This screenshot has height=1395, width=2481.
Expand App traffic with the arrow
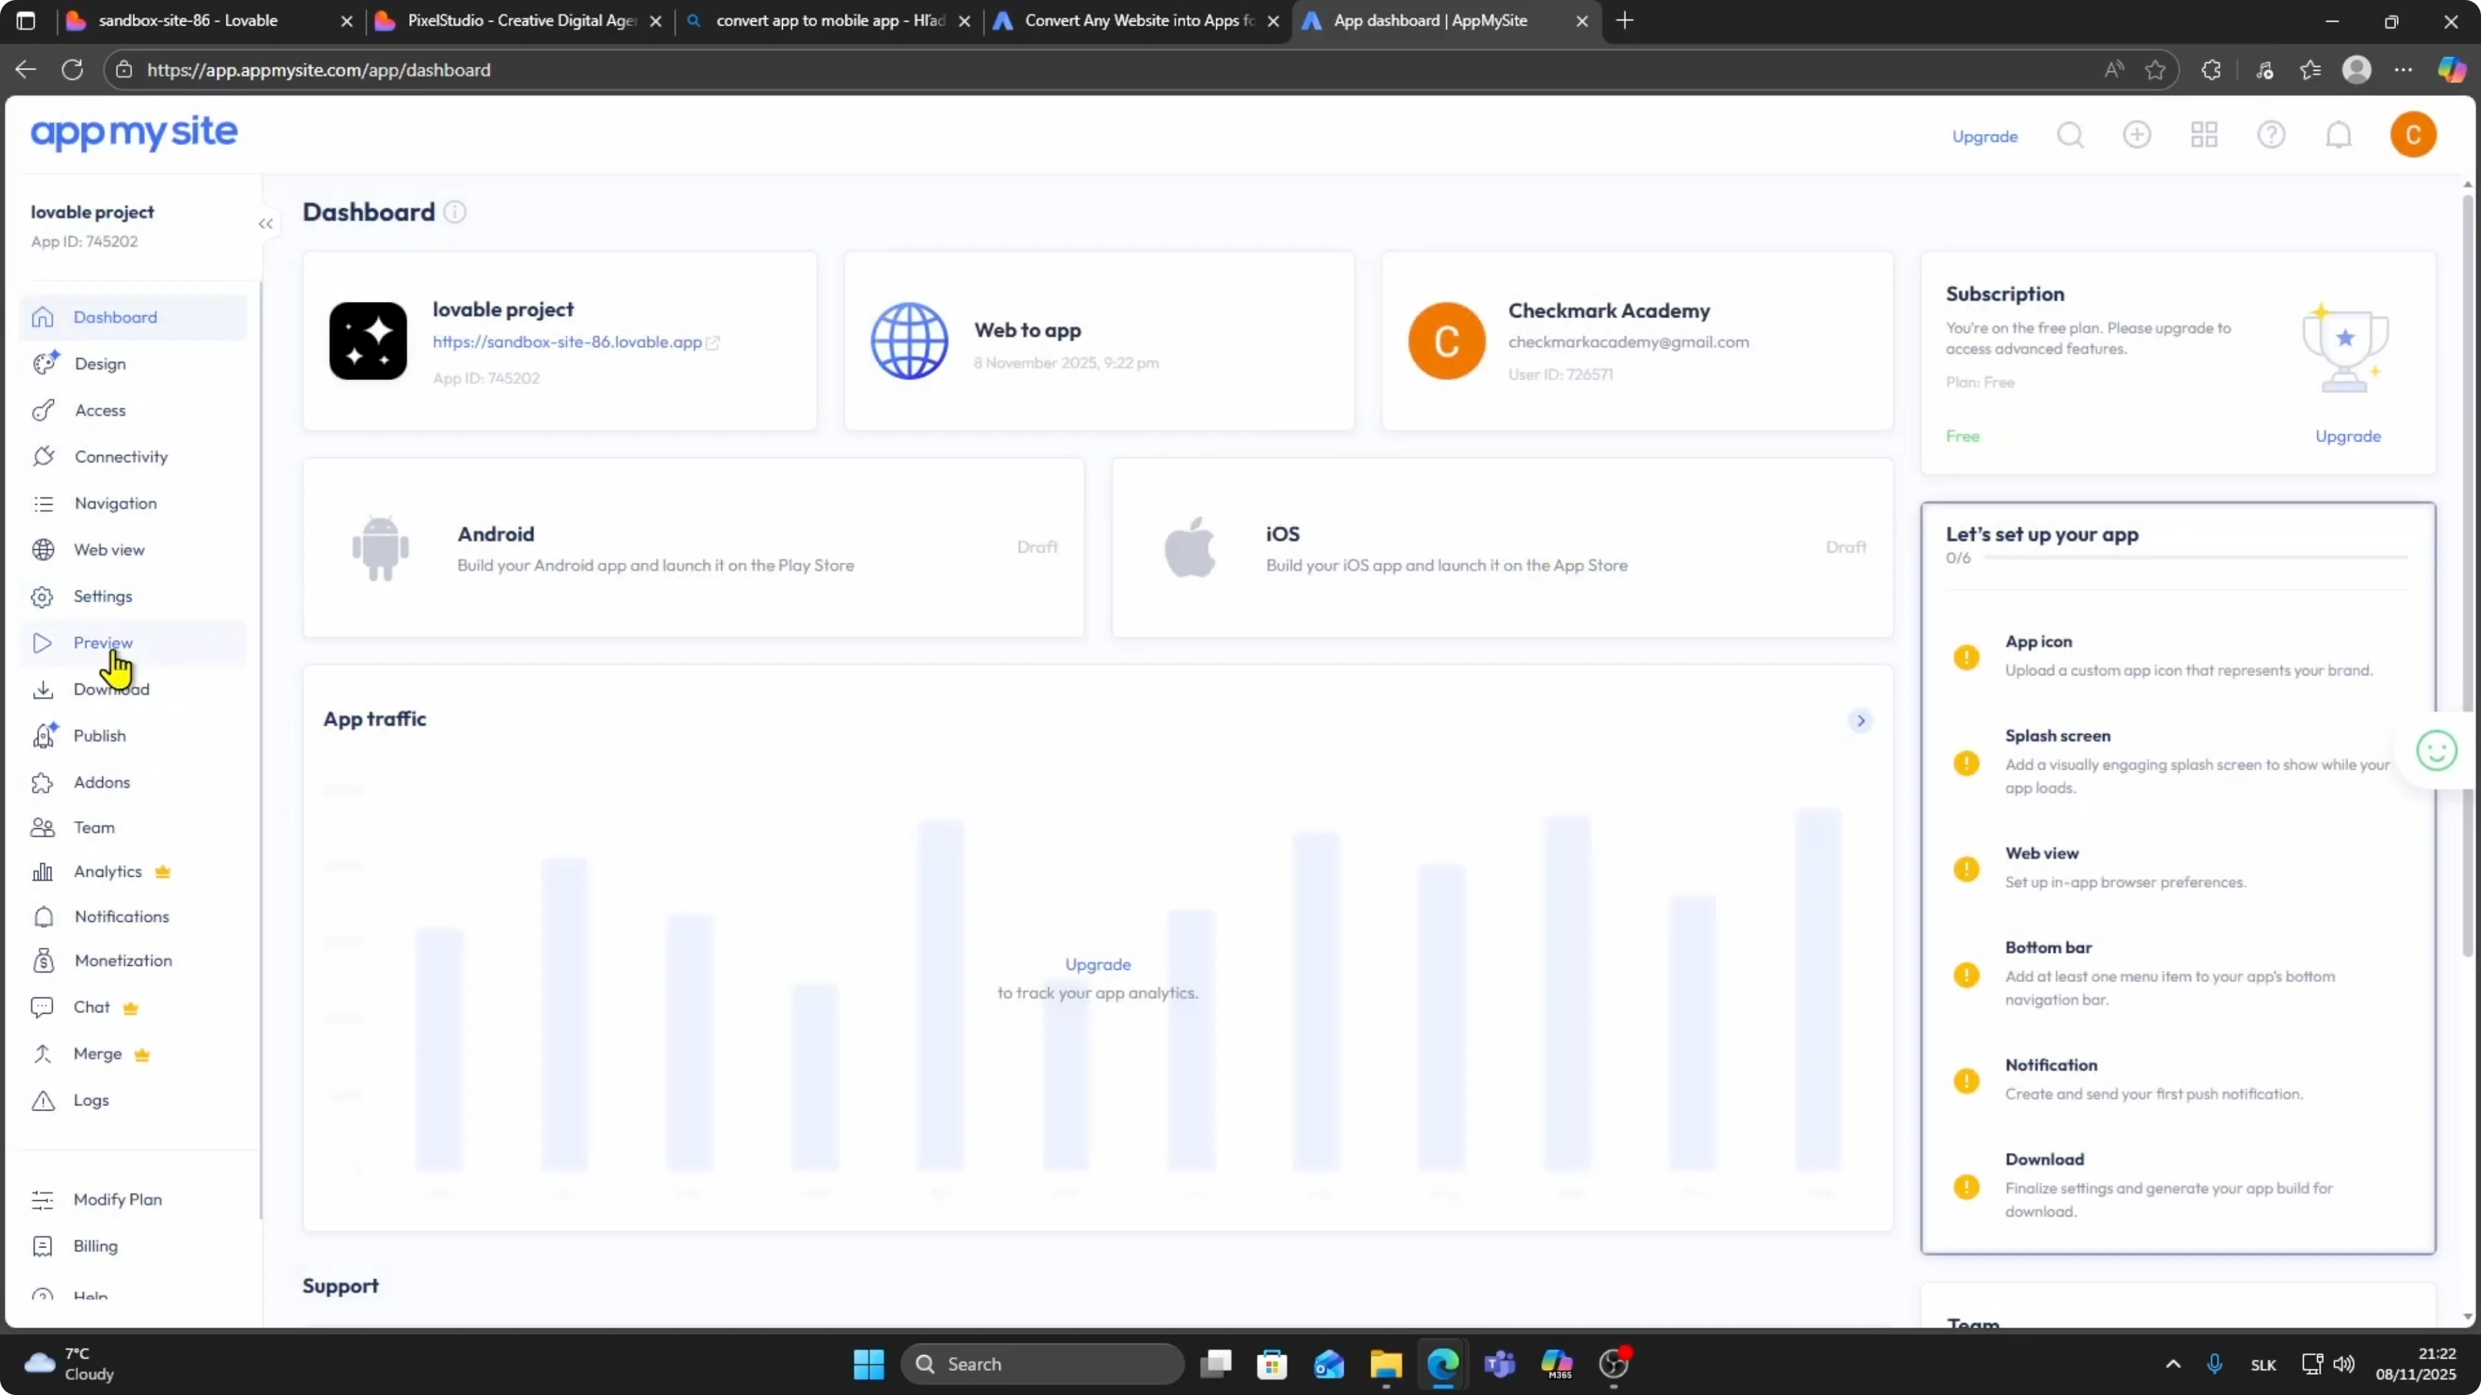(x=1861, y=720)
